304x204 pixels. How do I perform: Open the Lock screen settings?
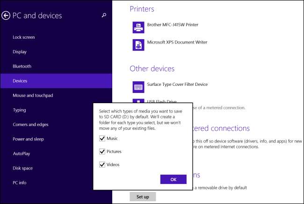[24, 37]
